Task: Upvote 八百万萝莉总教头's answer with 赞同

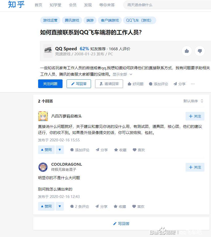Action: 46,150
